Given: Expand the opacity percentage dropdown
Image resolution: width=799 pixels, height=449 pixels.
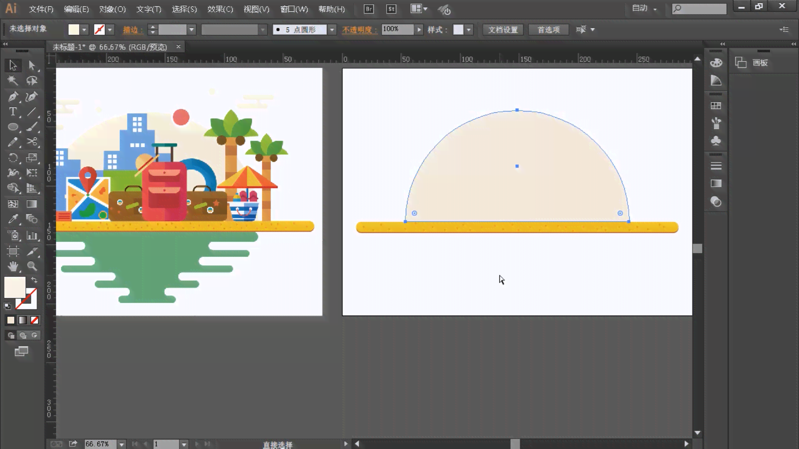Looking at the screenshot, I should pos(418,30).
